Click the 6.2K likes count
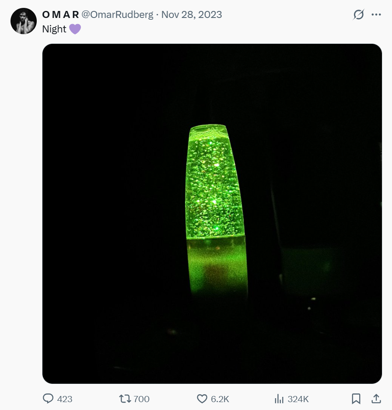The height and width of the screenshot is (410, 392). pyautogui.click(x=220, y=399)
